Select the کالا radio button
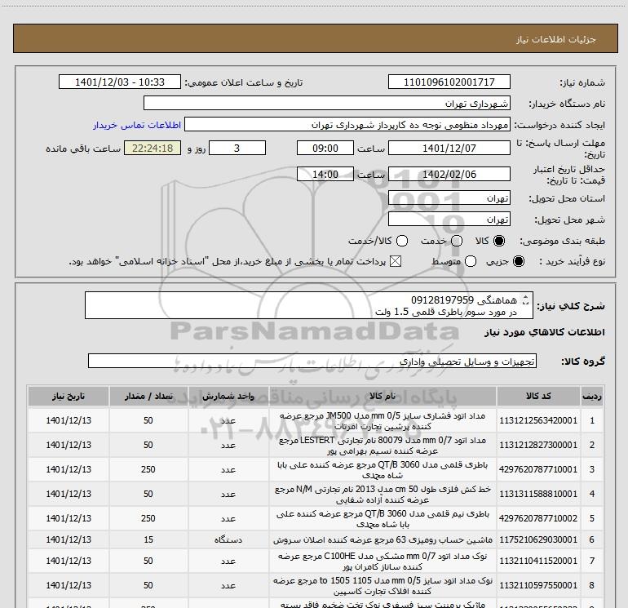The height and width of the screenshot is (608, 628). pos(499,241)
